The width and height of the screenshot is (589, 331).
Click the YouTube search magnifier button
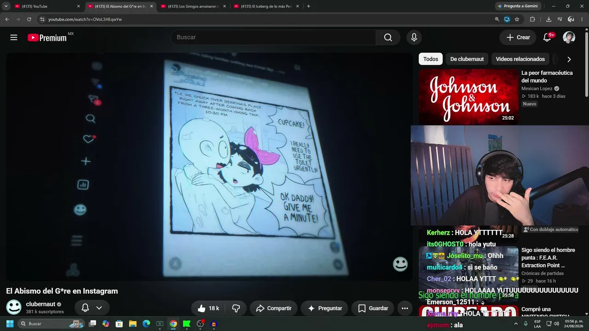[388, 38]
